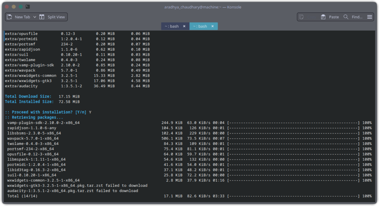Click the red close window button
The width and height of the screenshot is (379, 206).
(x=7, y=7)
